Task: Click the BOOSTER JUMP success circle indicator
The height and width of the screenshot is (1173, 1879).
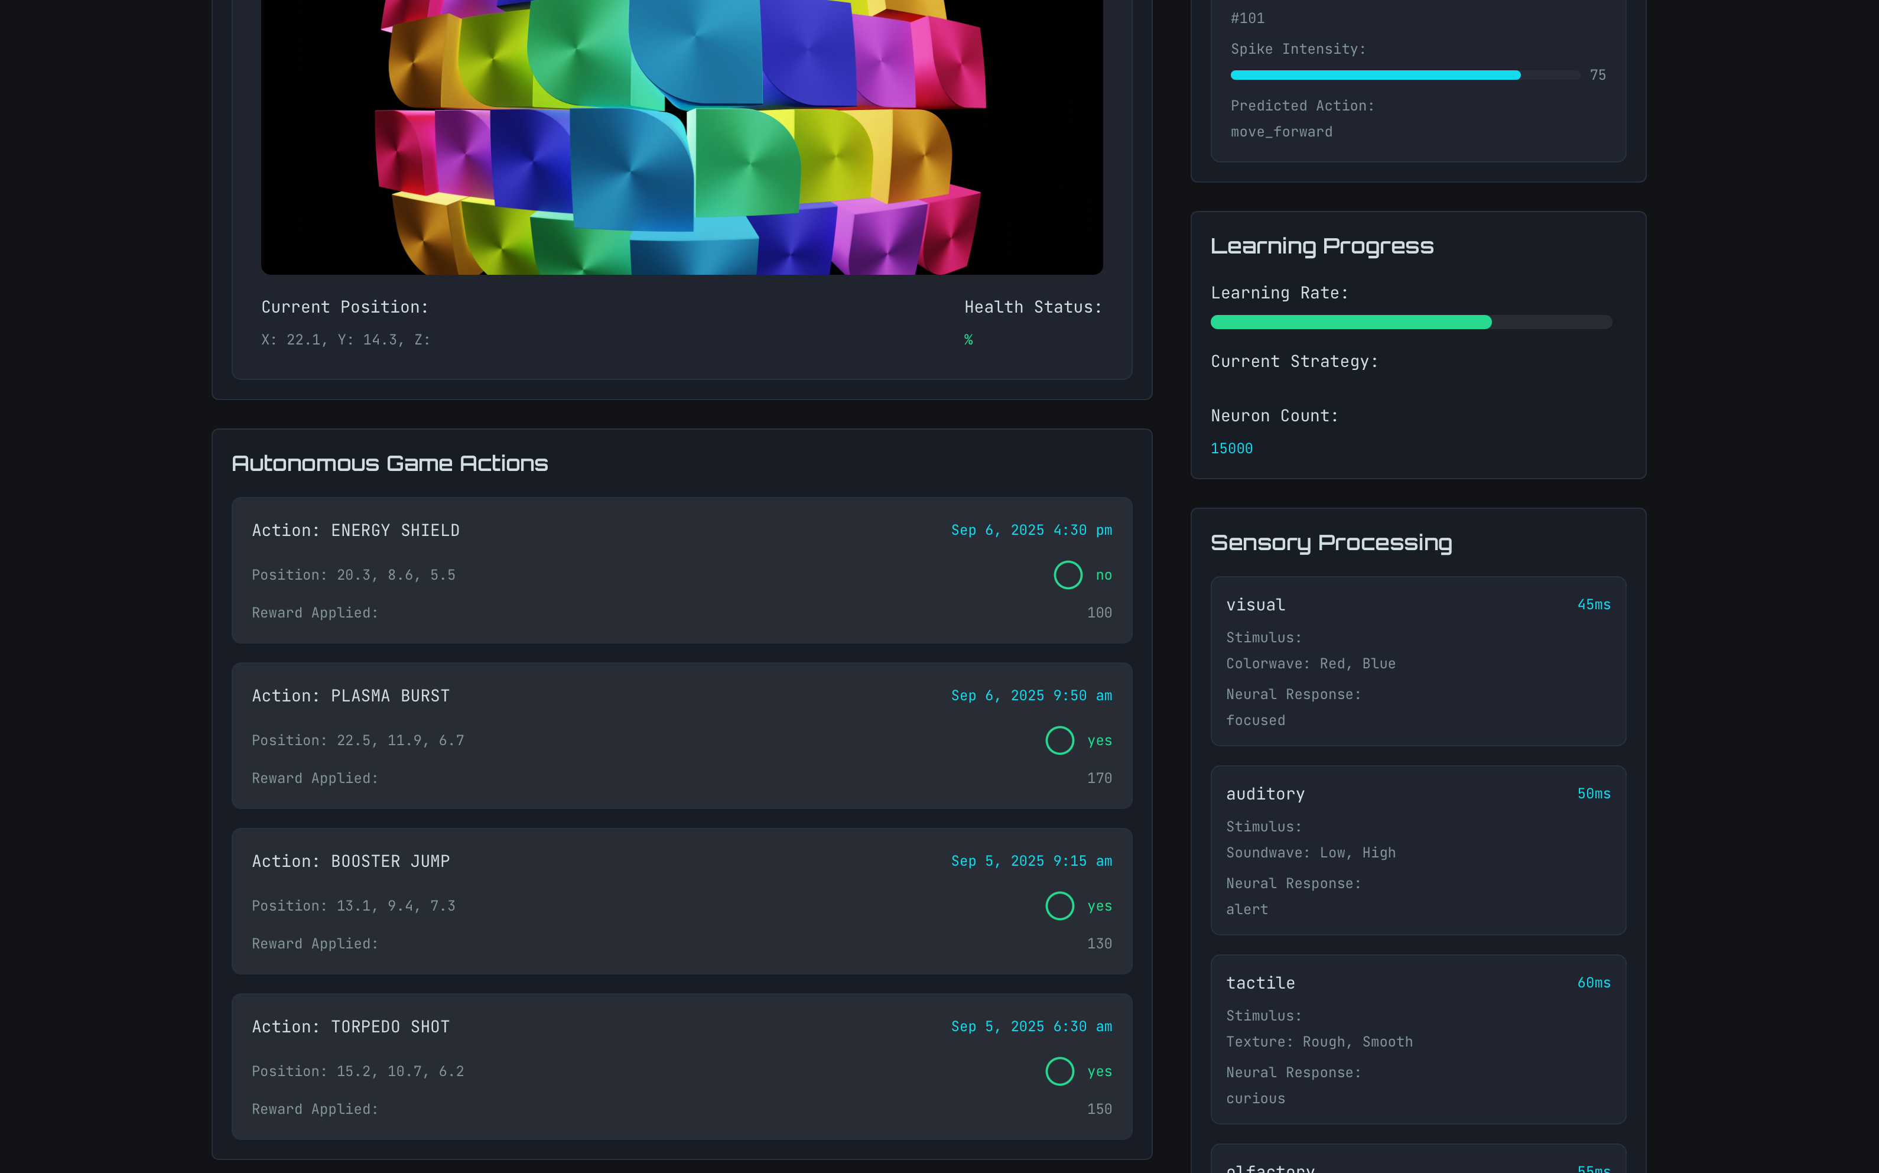Action: (x=1059, y=905)
